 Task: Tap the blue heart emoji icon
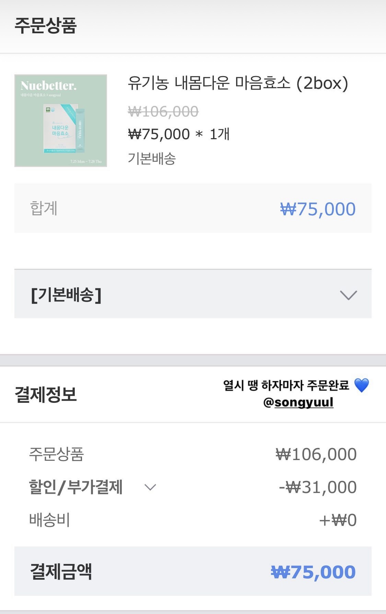[361, 385]
